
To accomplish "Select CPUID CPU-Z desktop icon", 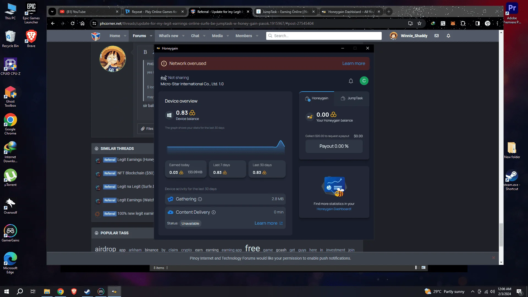I will (10, 67).
